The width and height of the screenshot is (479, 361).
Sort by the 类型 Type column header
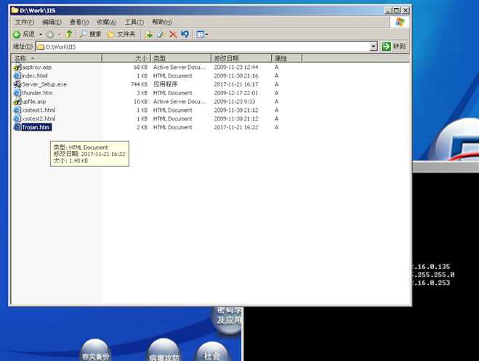(180, 58)
